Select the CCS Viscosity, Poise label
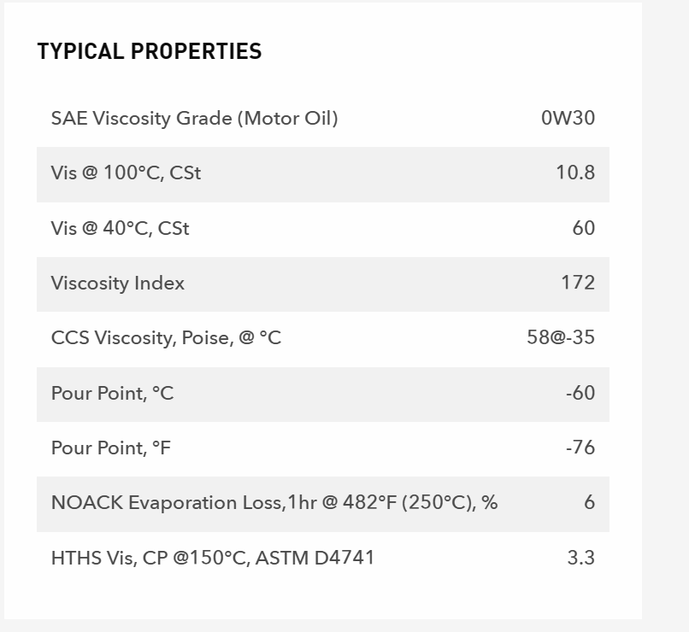The width and height of the screenshot is (689, 632). (x=166, y=338)
